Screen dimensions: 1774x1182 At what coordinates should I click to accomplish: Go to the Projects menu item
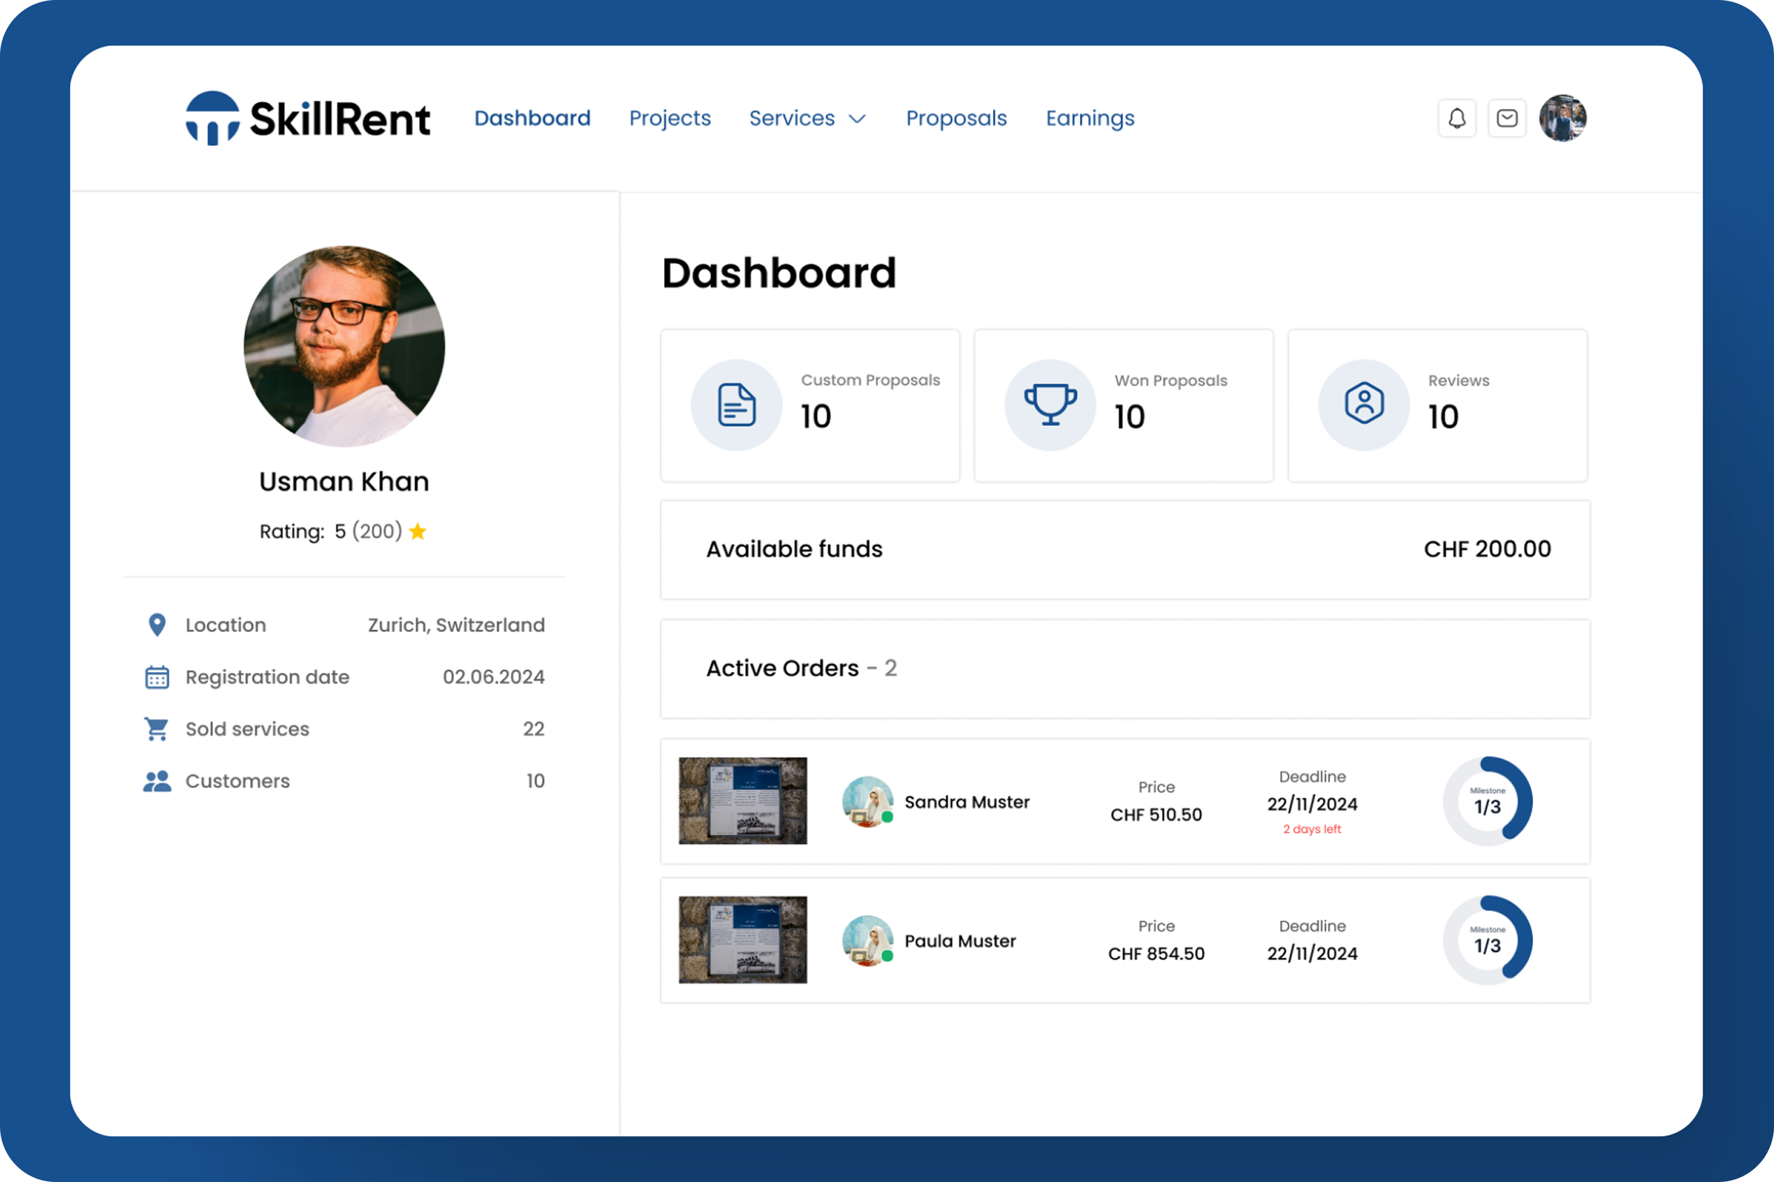[669, 118]
